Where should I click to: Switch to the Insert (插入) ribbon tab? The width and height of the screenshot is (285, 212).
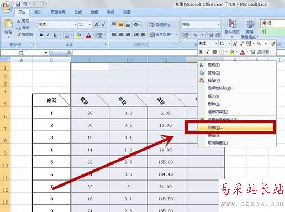38,12
